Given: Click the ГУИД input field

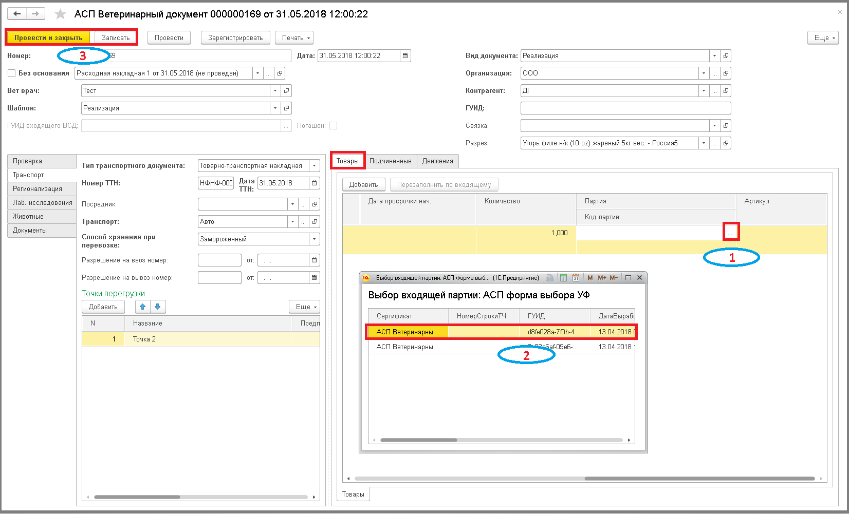Looking at the screenshot, I should (x=625, y=108).
